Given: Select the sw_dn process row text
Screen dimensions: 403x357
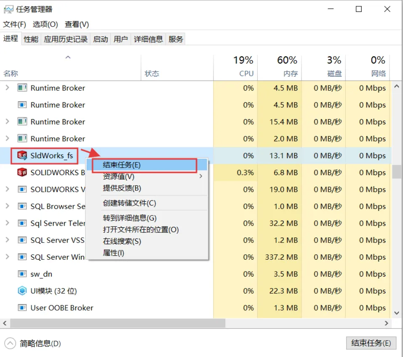Looking at the screenshot, I should (41, 274).
